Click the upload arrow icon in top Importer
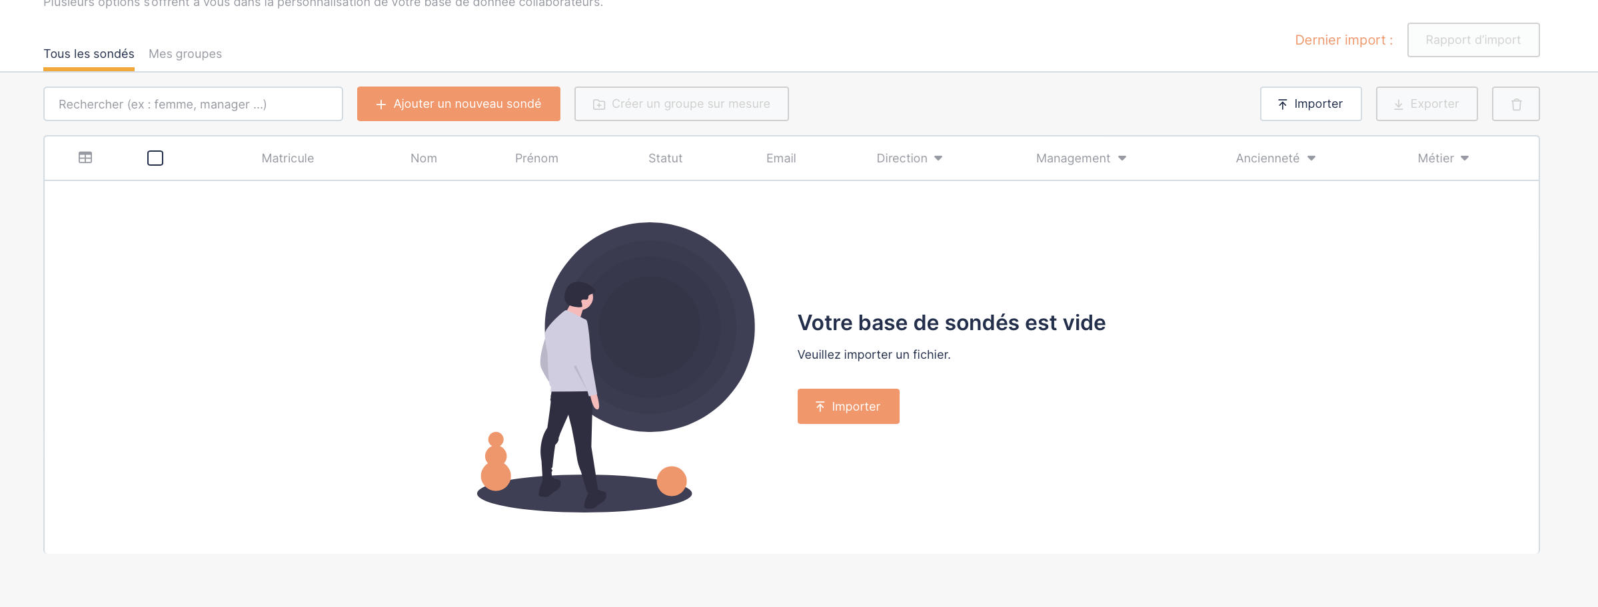The image size is (1598, 607). tap(1283, 104)
